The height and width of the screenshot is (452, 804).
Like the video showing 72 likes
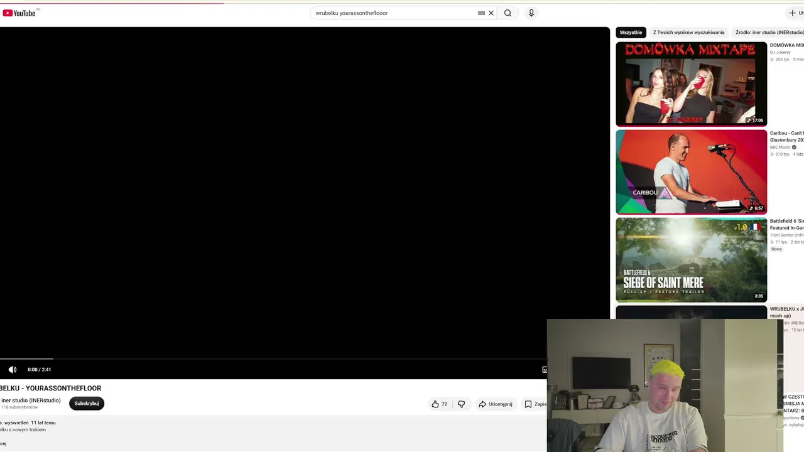point(440,404)
